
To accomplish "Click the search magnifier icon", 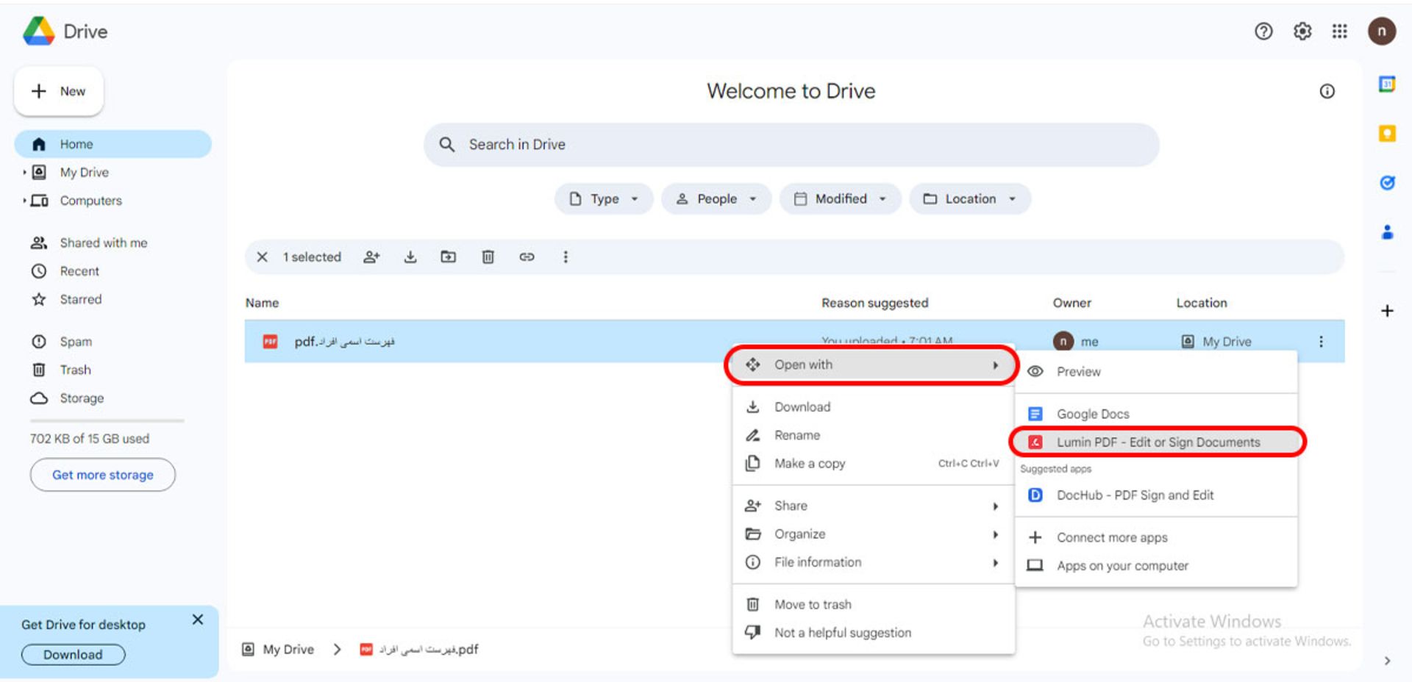I will coord(447,145).
